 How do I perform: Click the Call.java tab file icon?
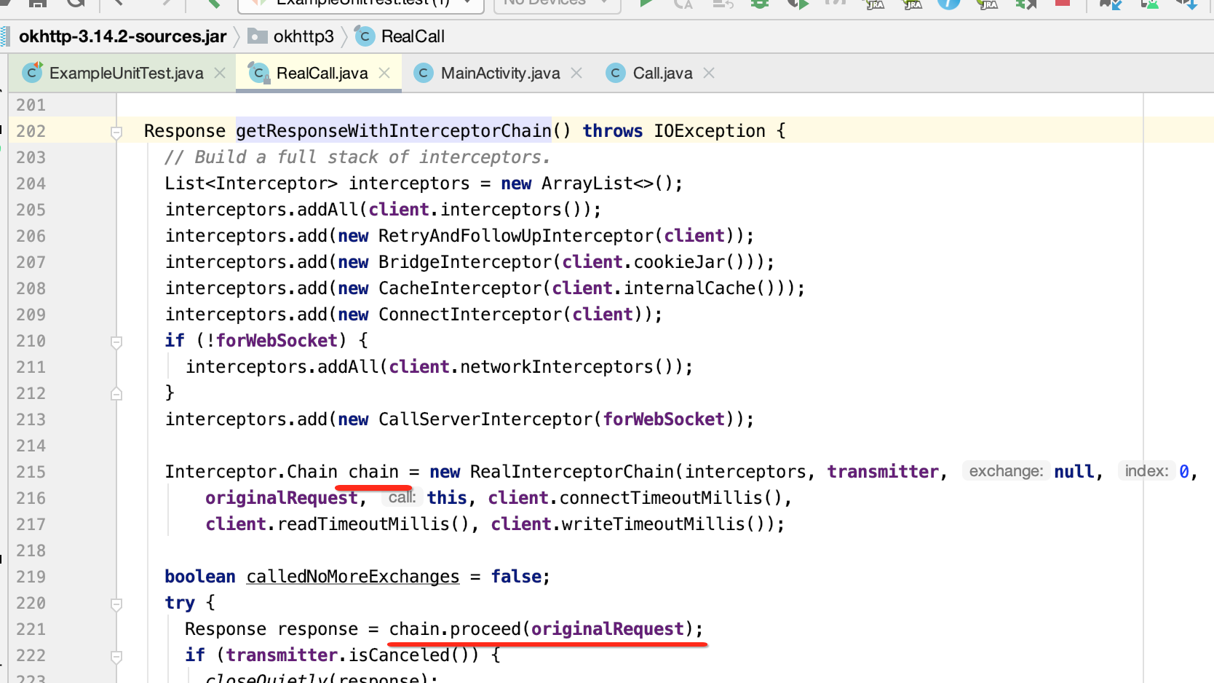615,73
